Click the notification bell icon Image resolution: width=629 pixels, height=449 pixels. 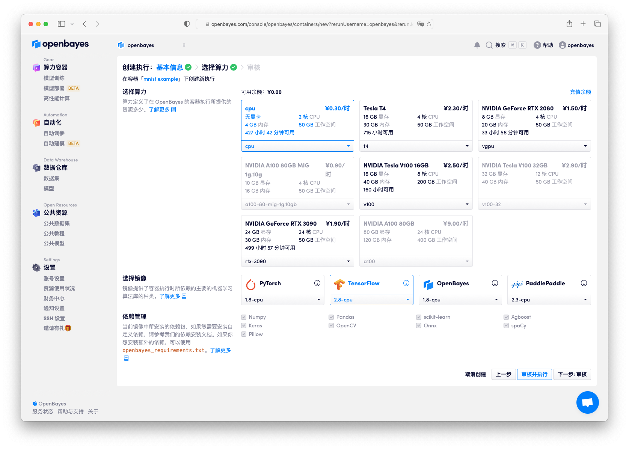coord(477,45)
